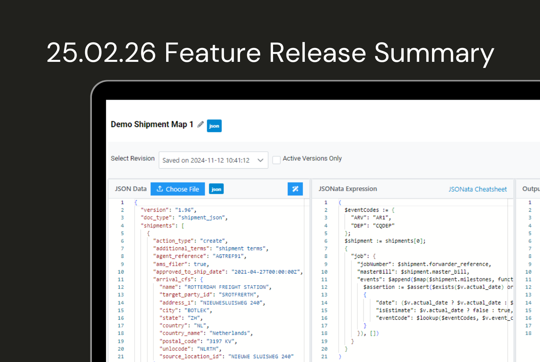Click the json badge next to map title
The image size is (540, 362).
214,126
